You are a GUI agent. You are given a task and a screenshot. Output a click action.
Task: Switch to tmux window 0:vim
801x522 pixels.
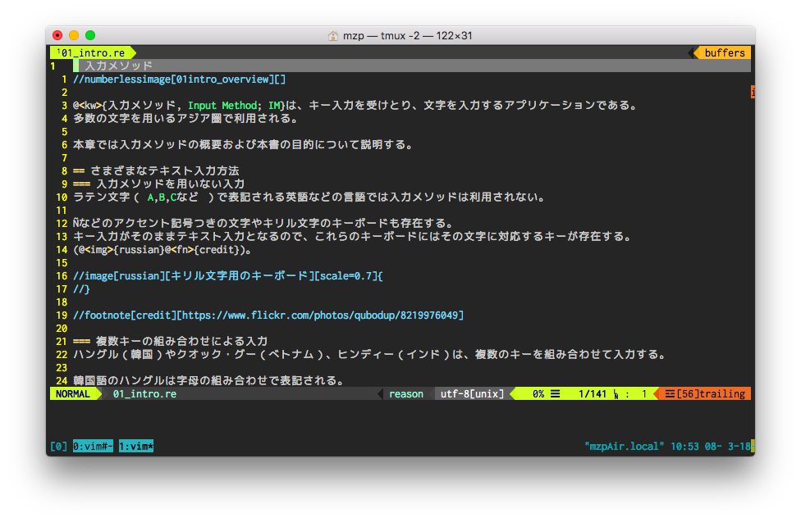point(93,446)
